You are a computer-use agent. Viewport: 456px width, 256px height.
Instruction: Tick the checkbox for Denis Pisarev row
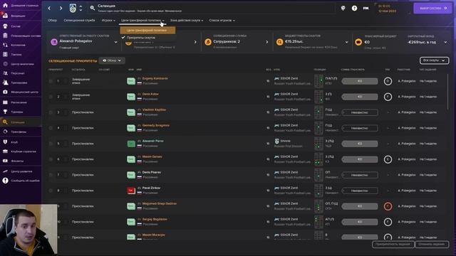point(51,175)
